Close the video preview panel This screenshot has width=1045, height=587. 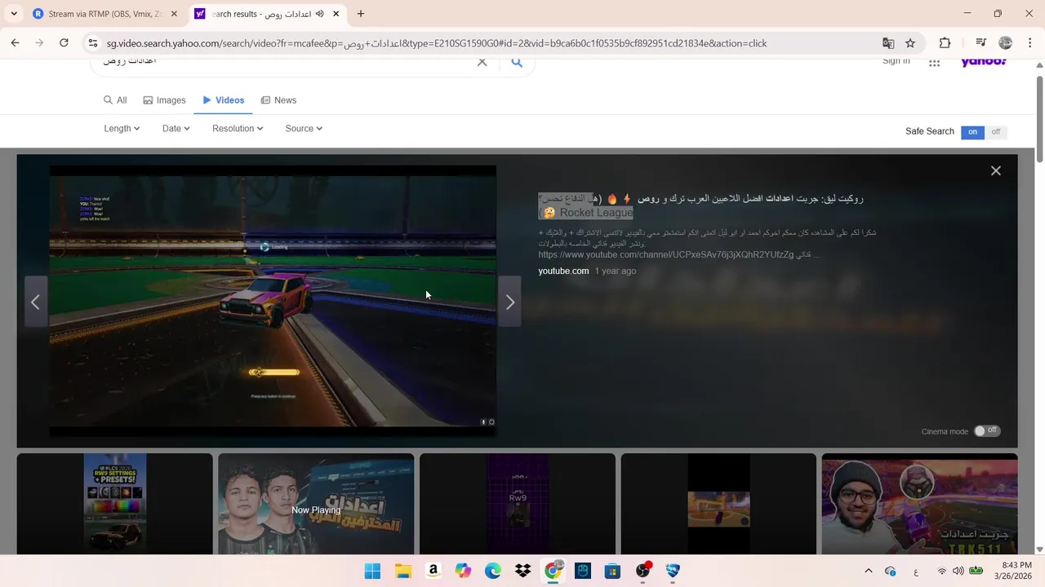coord(995,170)
